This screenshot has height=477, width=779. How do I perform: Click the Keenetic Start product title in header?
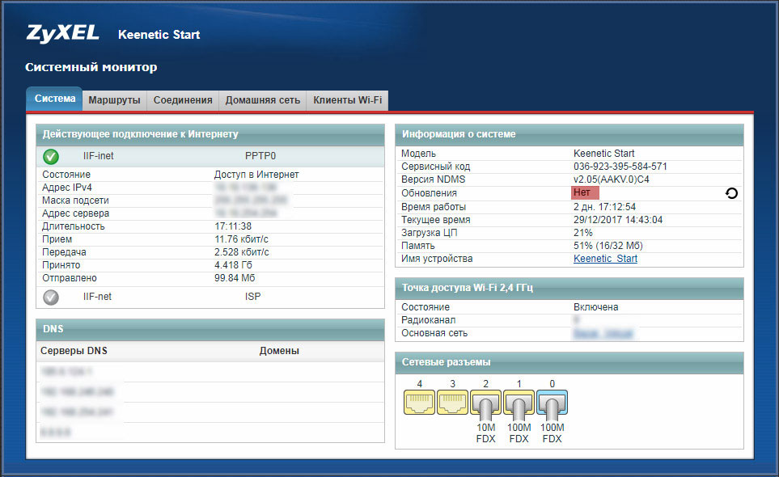click(x=159, y=35)
